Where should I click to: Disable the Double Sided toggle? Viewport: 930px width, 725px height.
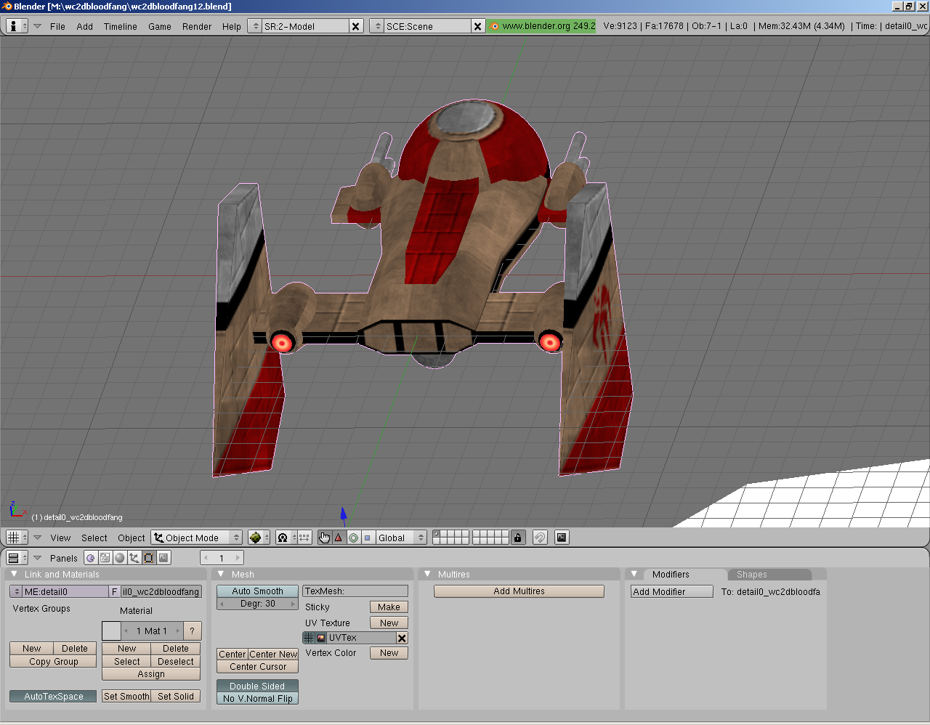click(x=257, y=686)
